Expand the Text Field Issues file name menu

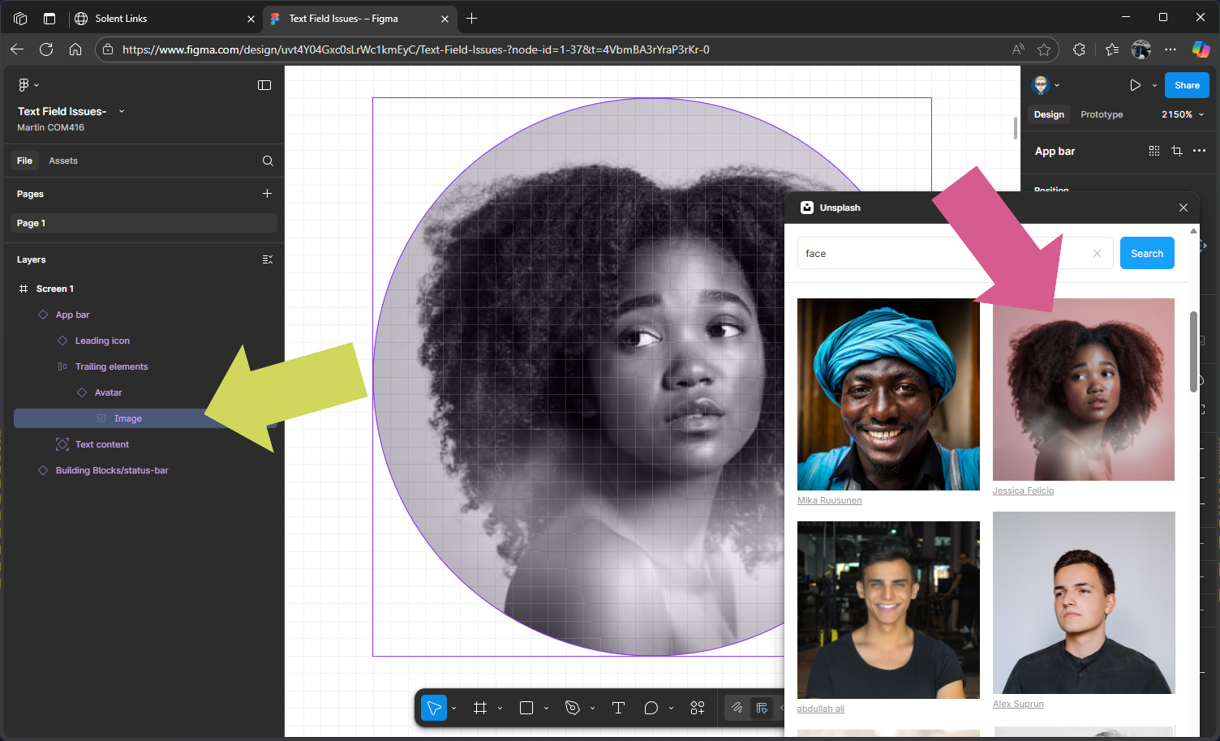coord(122,111)
